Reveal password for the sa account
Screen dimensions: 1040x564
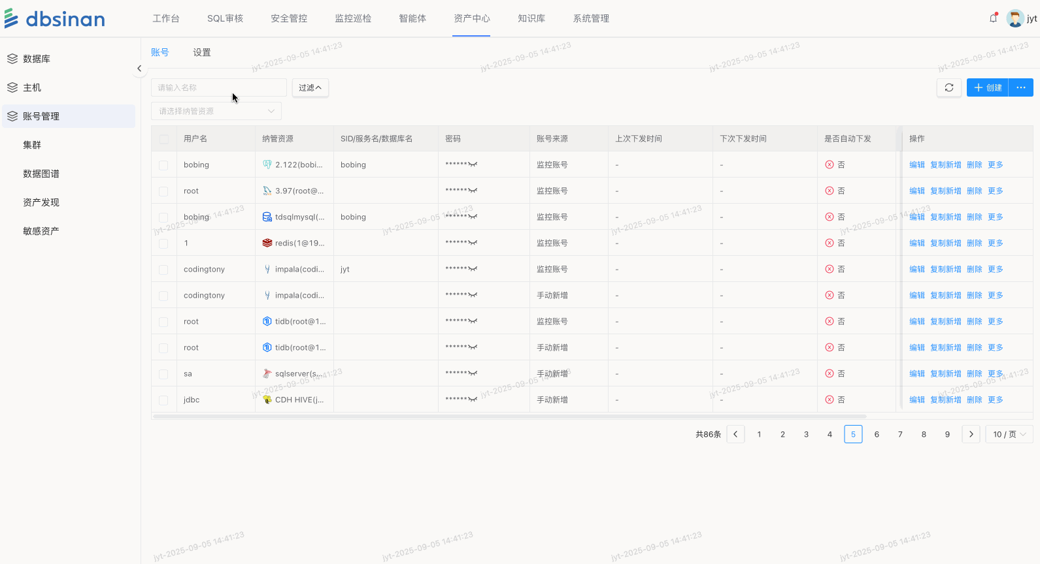pyautogui.click(x=473, y=373)
